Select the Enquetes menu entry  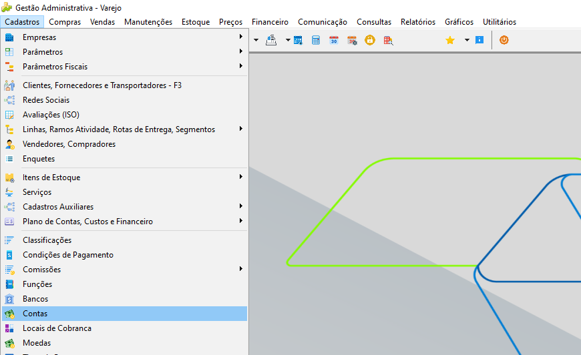tap(124, 159)
